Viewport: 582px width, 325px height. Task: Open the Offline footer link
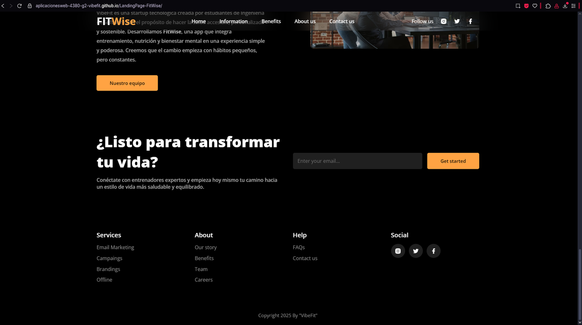[x=105, y=280]
